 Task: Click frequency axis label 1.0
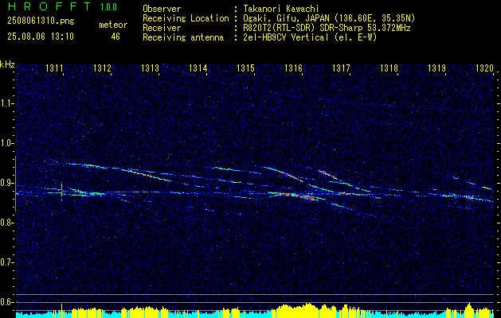pos(6,143)
